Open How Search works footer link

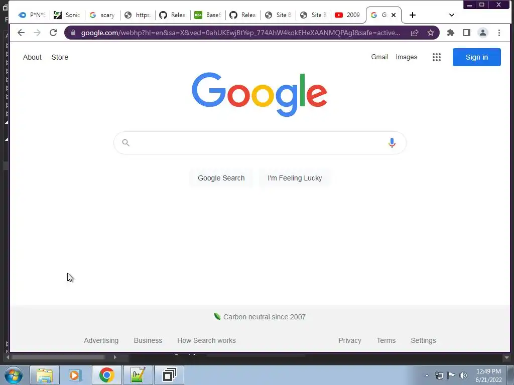coord(206,340)
